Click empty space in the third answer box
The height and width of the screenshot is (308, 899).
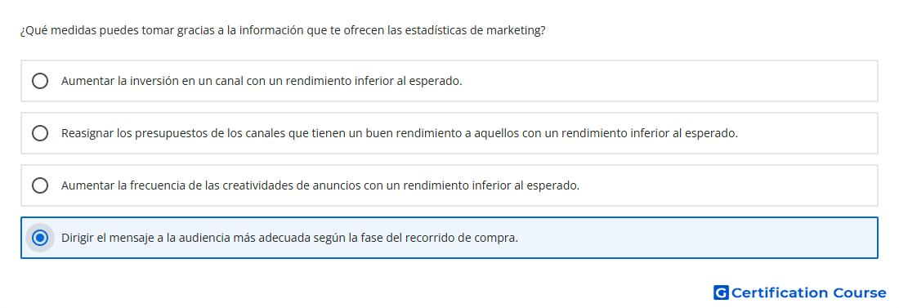click(x=728, y=185)
